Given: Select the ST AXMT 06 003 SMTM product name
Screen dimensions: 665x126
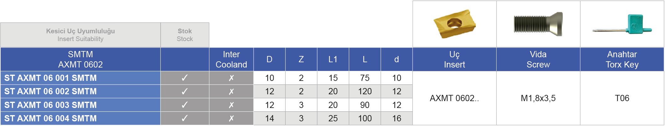Looking at the screenshot, I should [x=50, y=105].
